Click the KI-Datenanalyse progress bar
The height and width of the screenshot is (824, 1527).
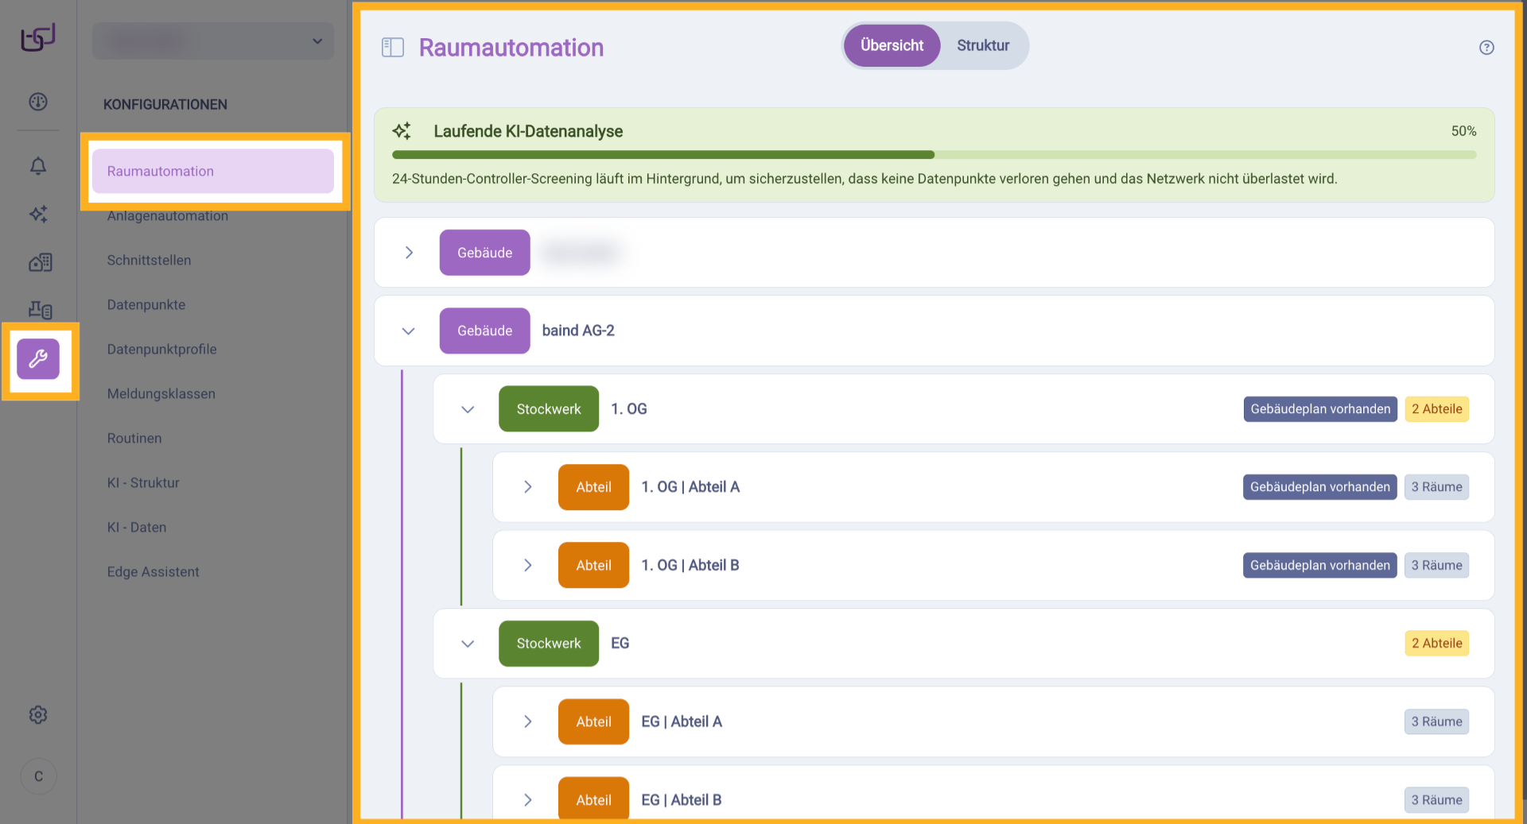934,155
